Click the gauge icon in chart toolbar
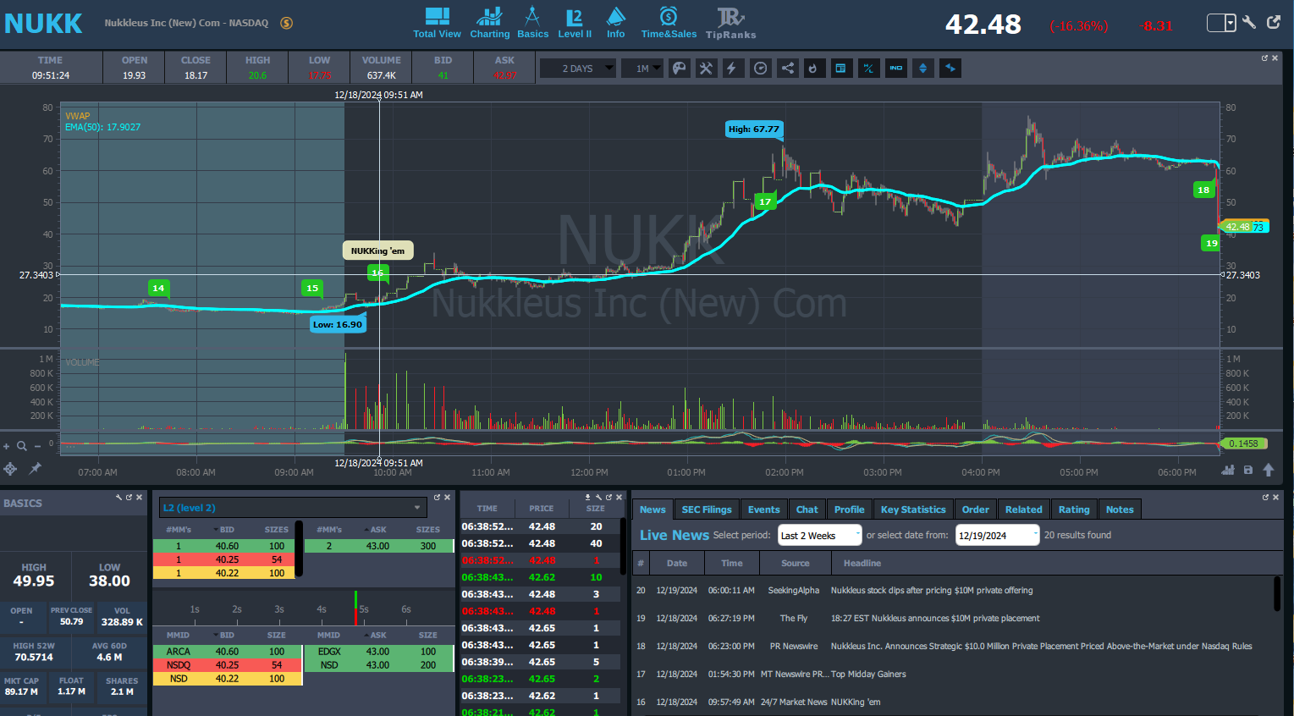1294x716 pixels. pos(760,69)
